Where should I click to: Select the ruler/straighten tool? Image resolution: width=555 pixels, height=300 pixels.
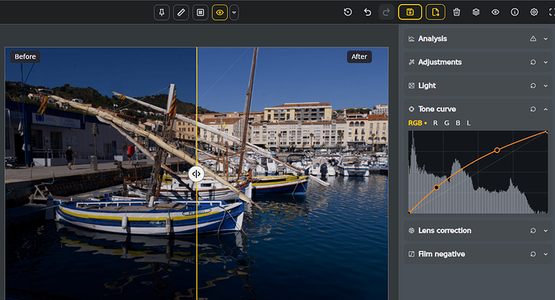181,13
